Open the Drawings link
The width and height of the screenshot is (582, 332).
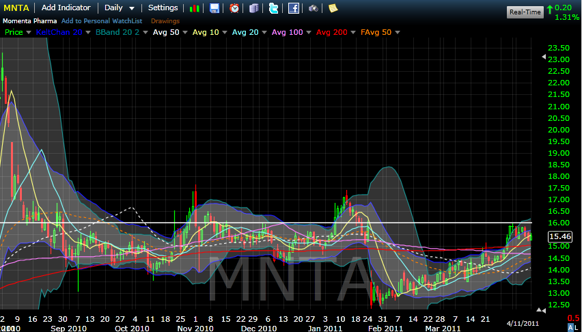pyautogui.click(x=165, y=21)
